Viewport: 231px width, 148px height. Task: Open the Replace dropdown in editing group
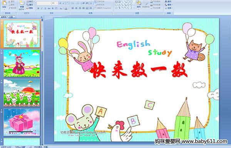tap(169, 5)
